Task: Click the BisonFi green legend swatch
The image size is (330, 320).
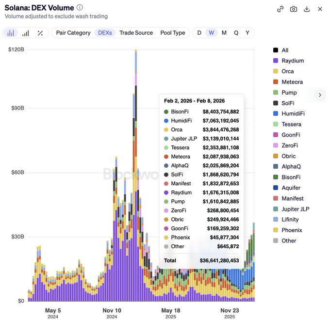Action: click(x=276, y=177)
